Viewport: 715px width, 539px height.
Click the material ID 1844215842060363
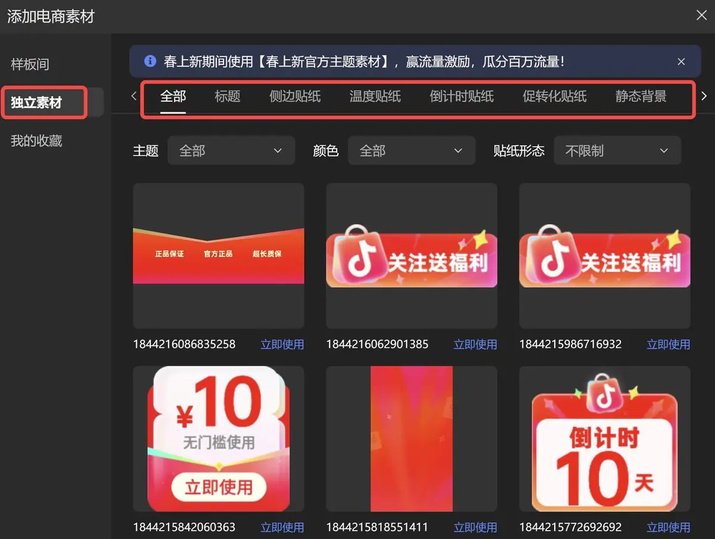[x=184, y=527]
